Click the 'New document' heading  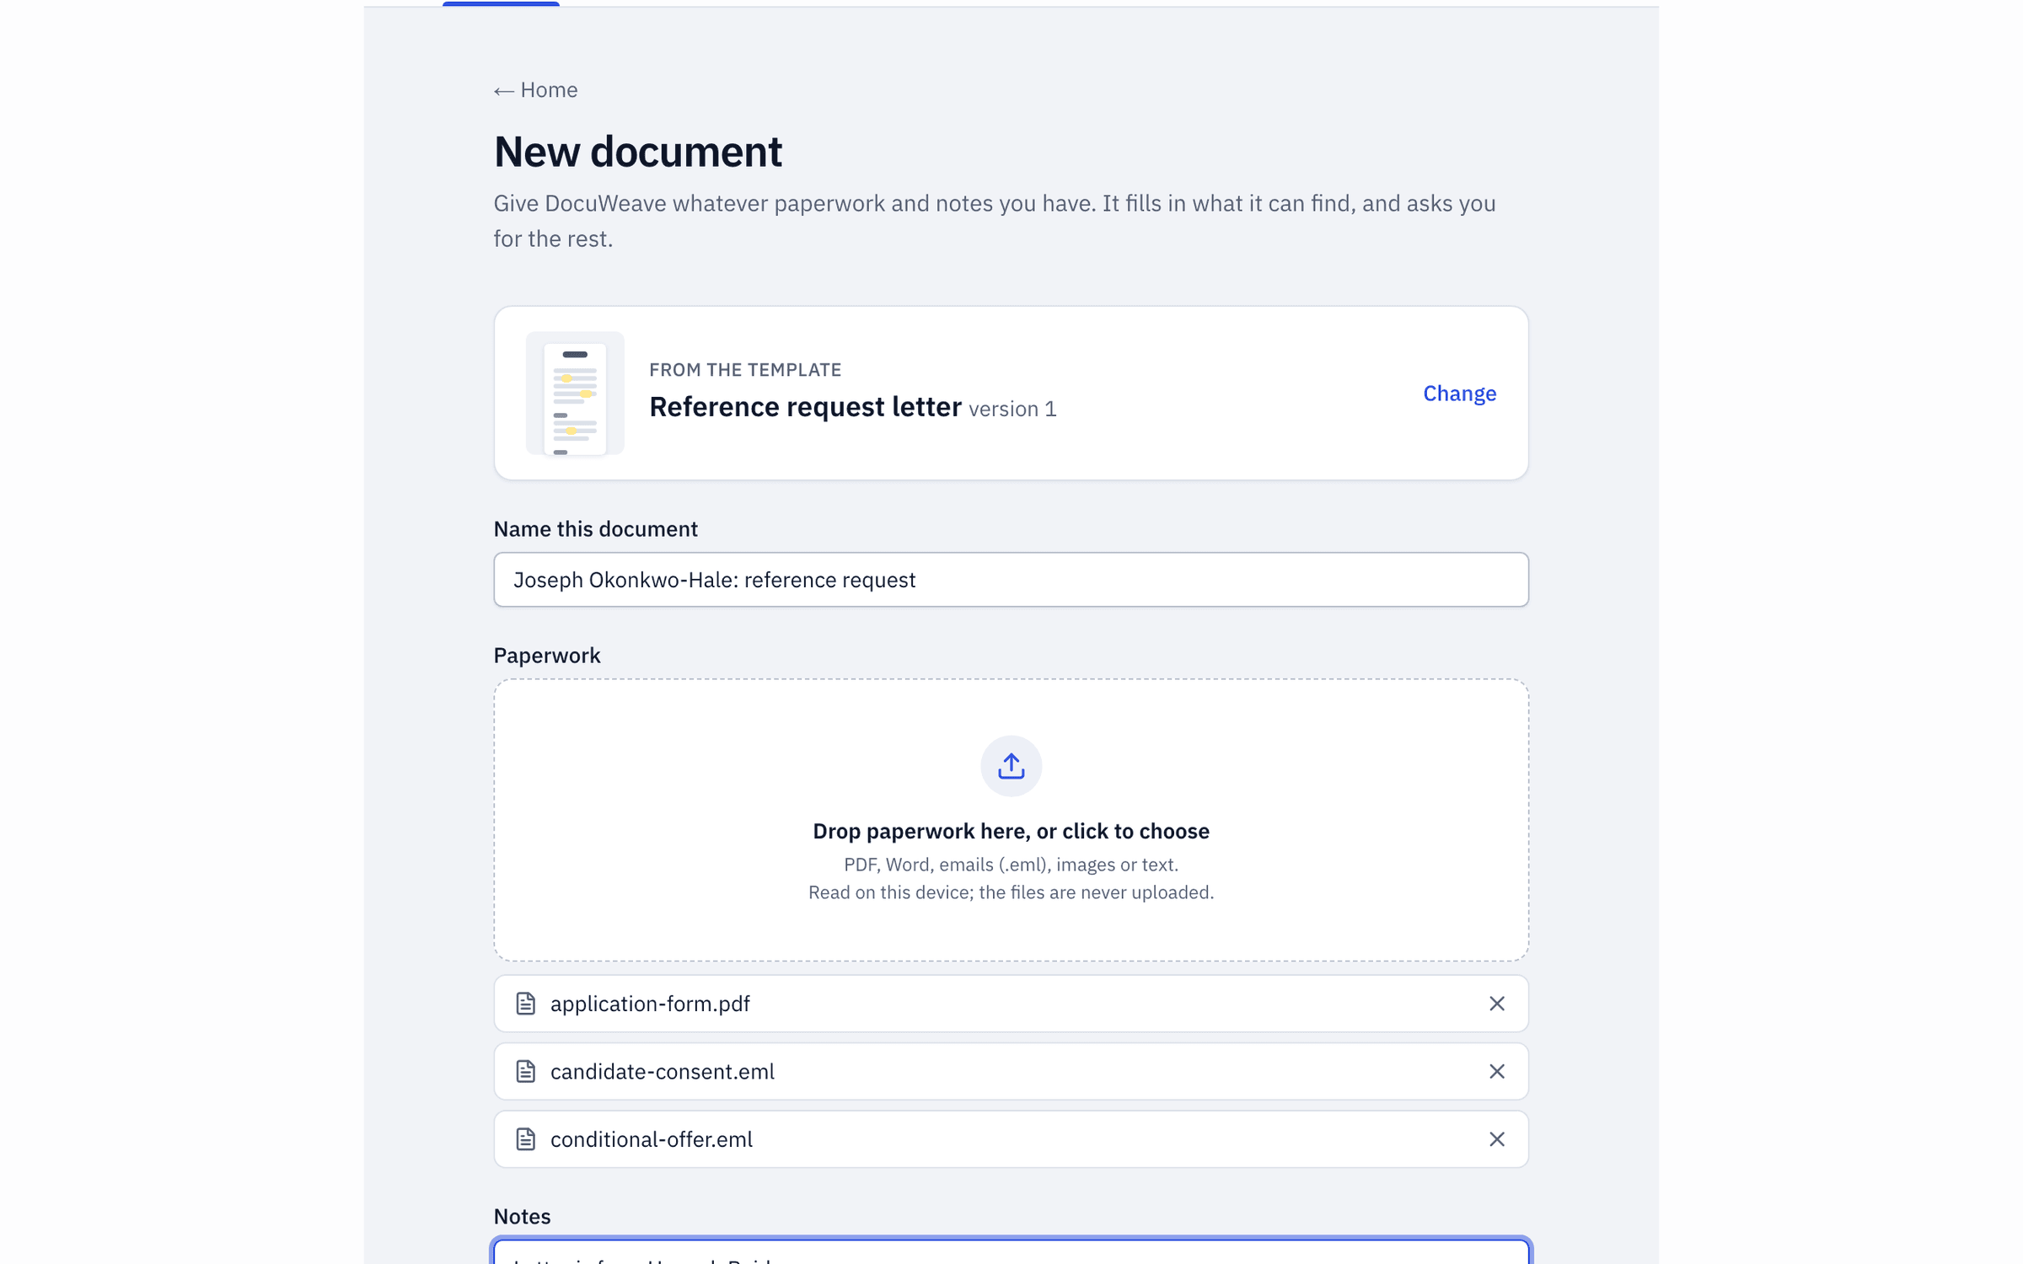pyautogui.click(x=638, y=153)
